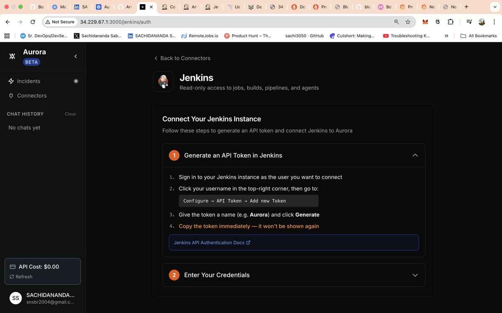Viewport: 502px width, 313px height.
Task: Click the CHAT HISTORY heading
Action: [25, 114]
